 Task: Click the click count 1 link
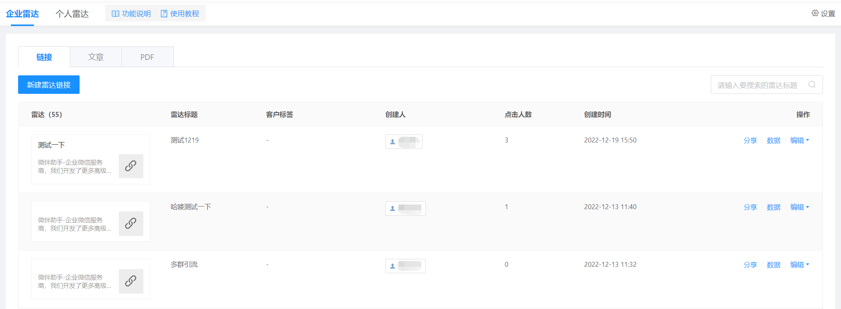pyautogui.click(x=506, y=207)
